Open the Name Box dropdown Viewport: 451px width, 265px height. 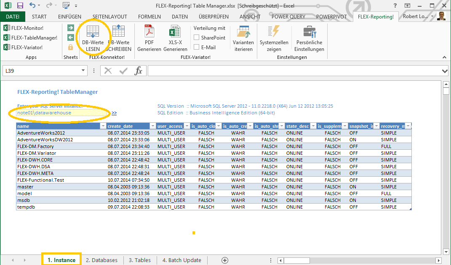(83, 71)
